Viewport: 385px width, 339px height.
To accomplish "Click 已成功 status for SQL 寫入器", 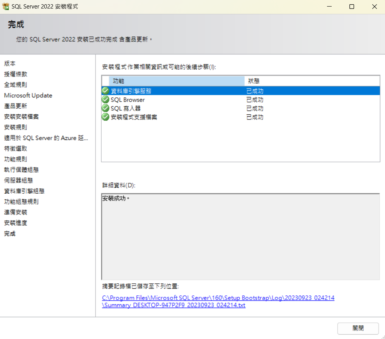I will coord(255,108).
